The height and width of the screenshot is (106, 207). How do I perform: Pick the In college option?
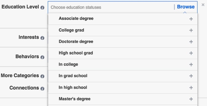[x=68, y=64]
